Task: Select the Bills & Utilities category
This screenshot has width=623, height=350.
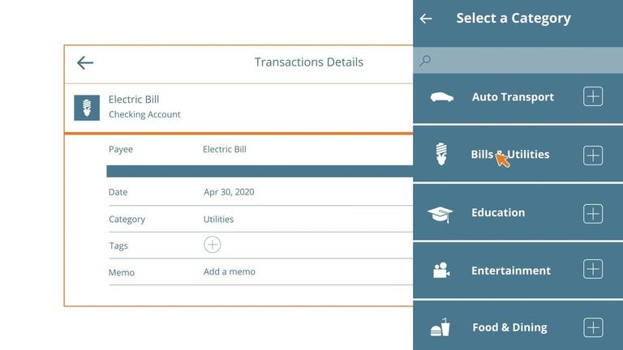Action: pos(510,155)
